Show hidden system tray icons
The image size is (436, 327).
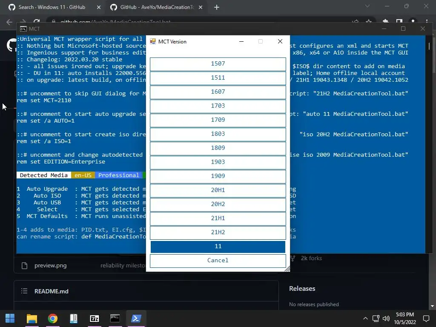coord(365,318)
